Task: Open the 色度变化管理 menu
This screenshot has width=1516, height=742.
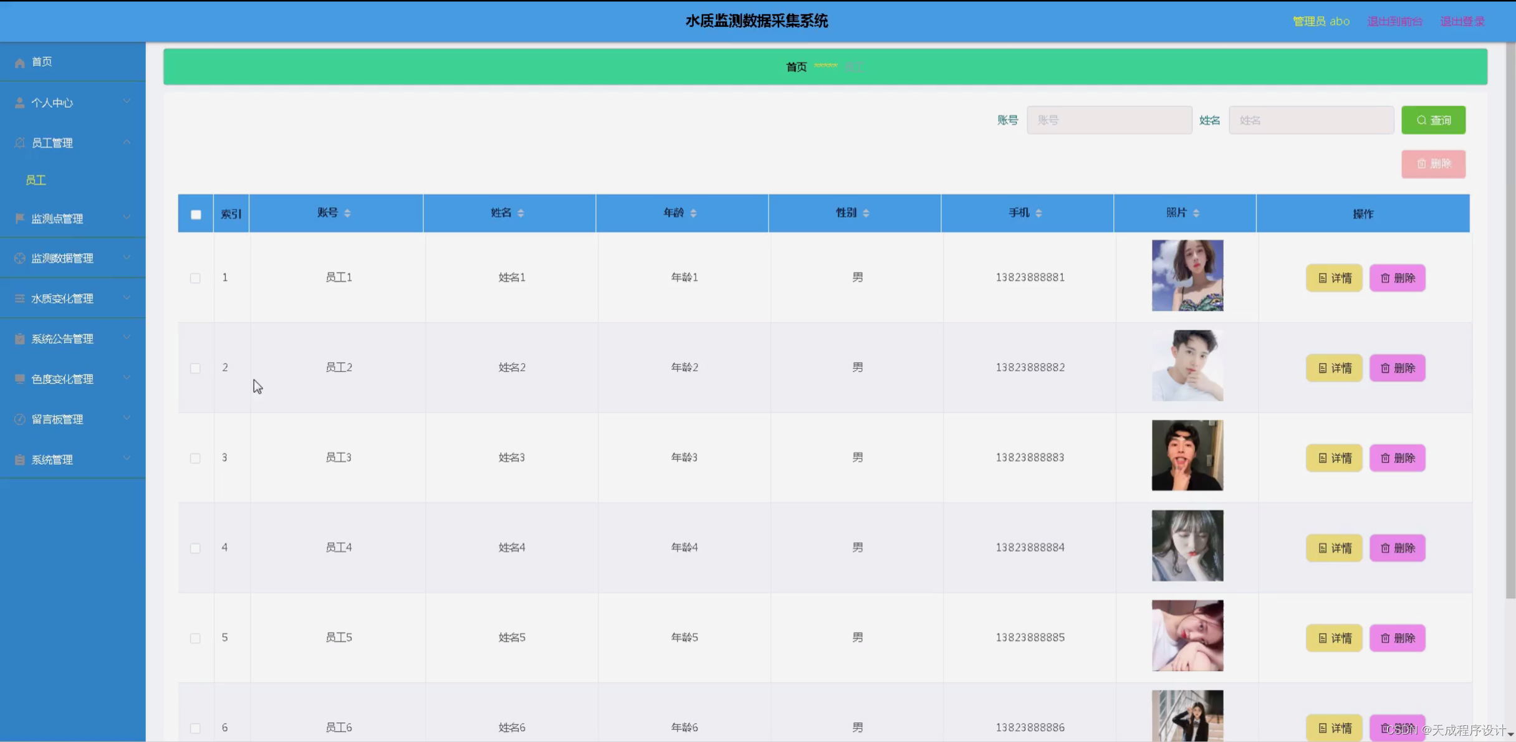Action: click(62, 379)
